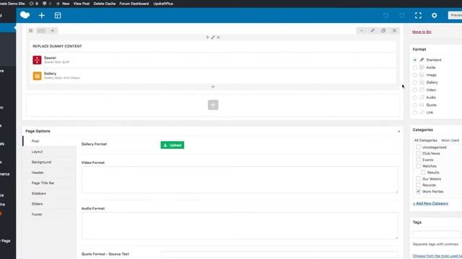
Task: Click Delete Cache in admin bar
Action: [104, 4]
